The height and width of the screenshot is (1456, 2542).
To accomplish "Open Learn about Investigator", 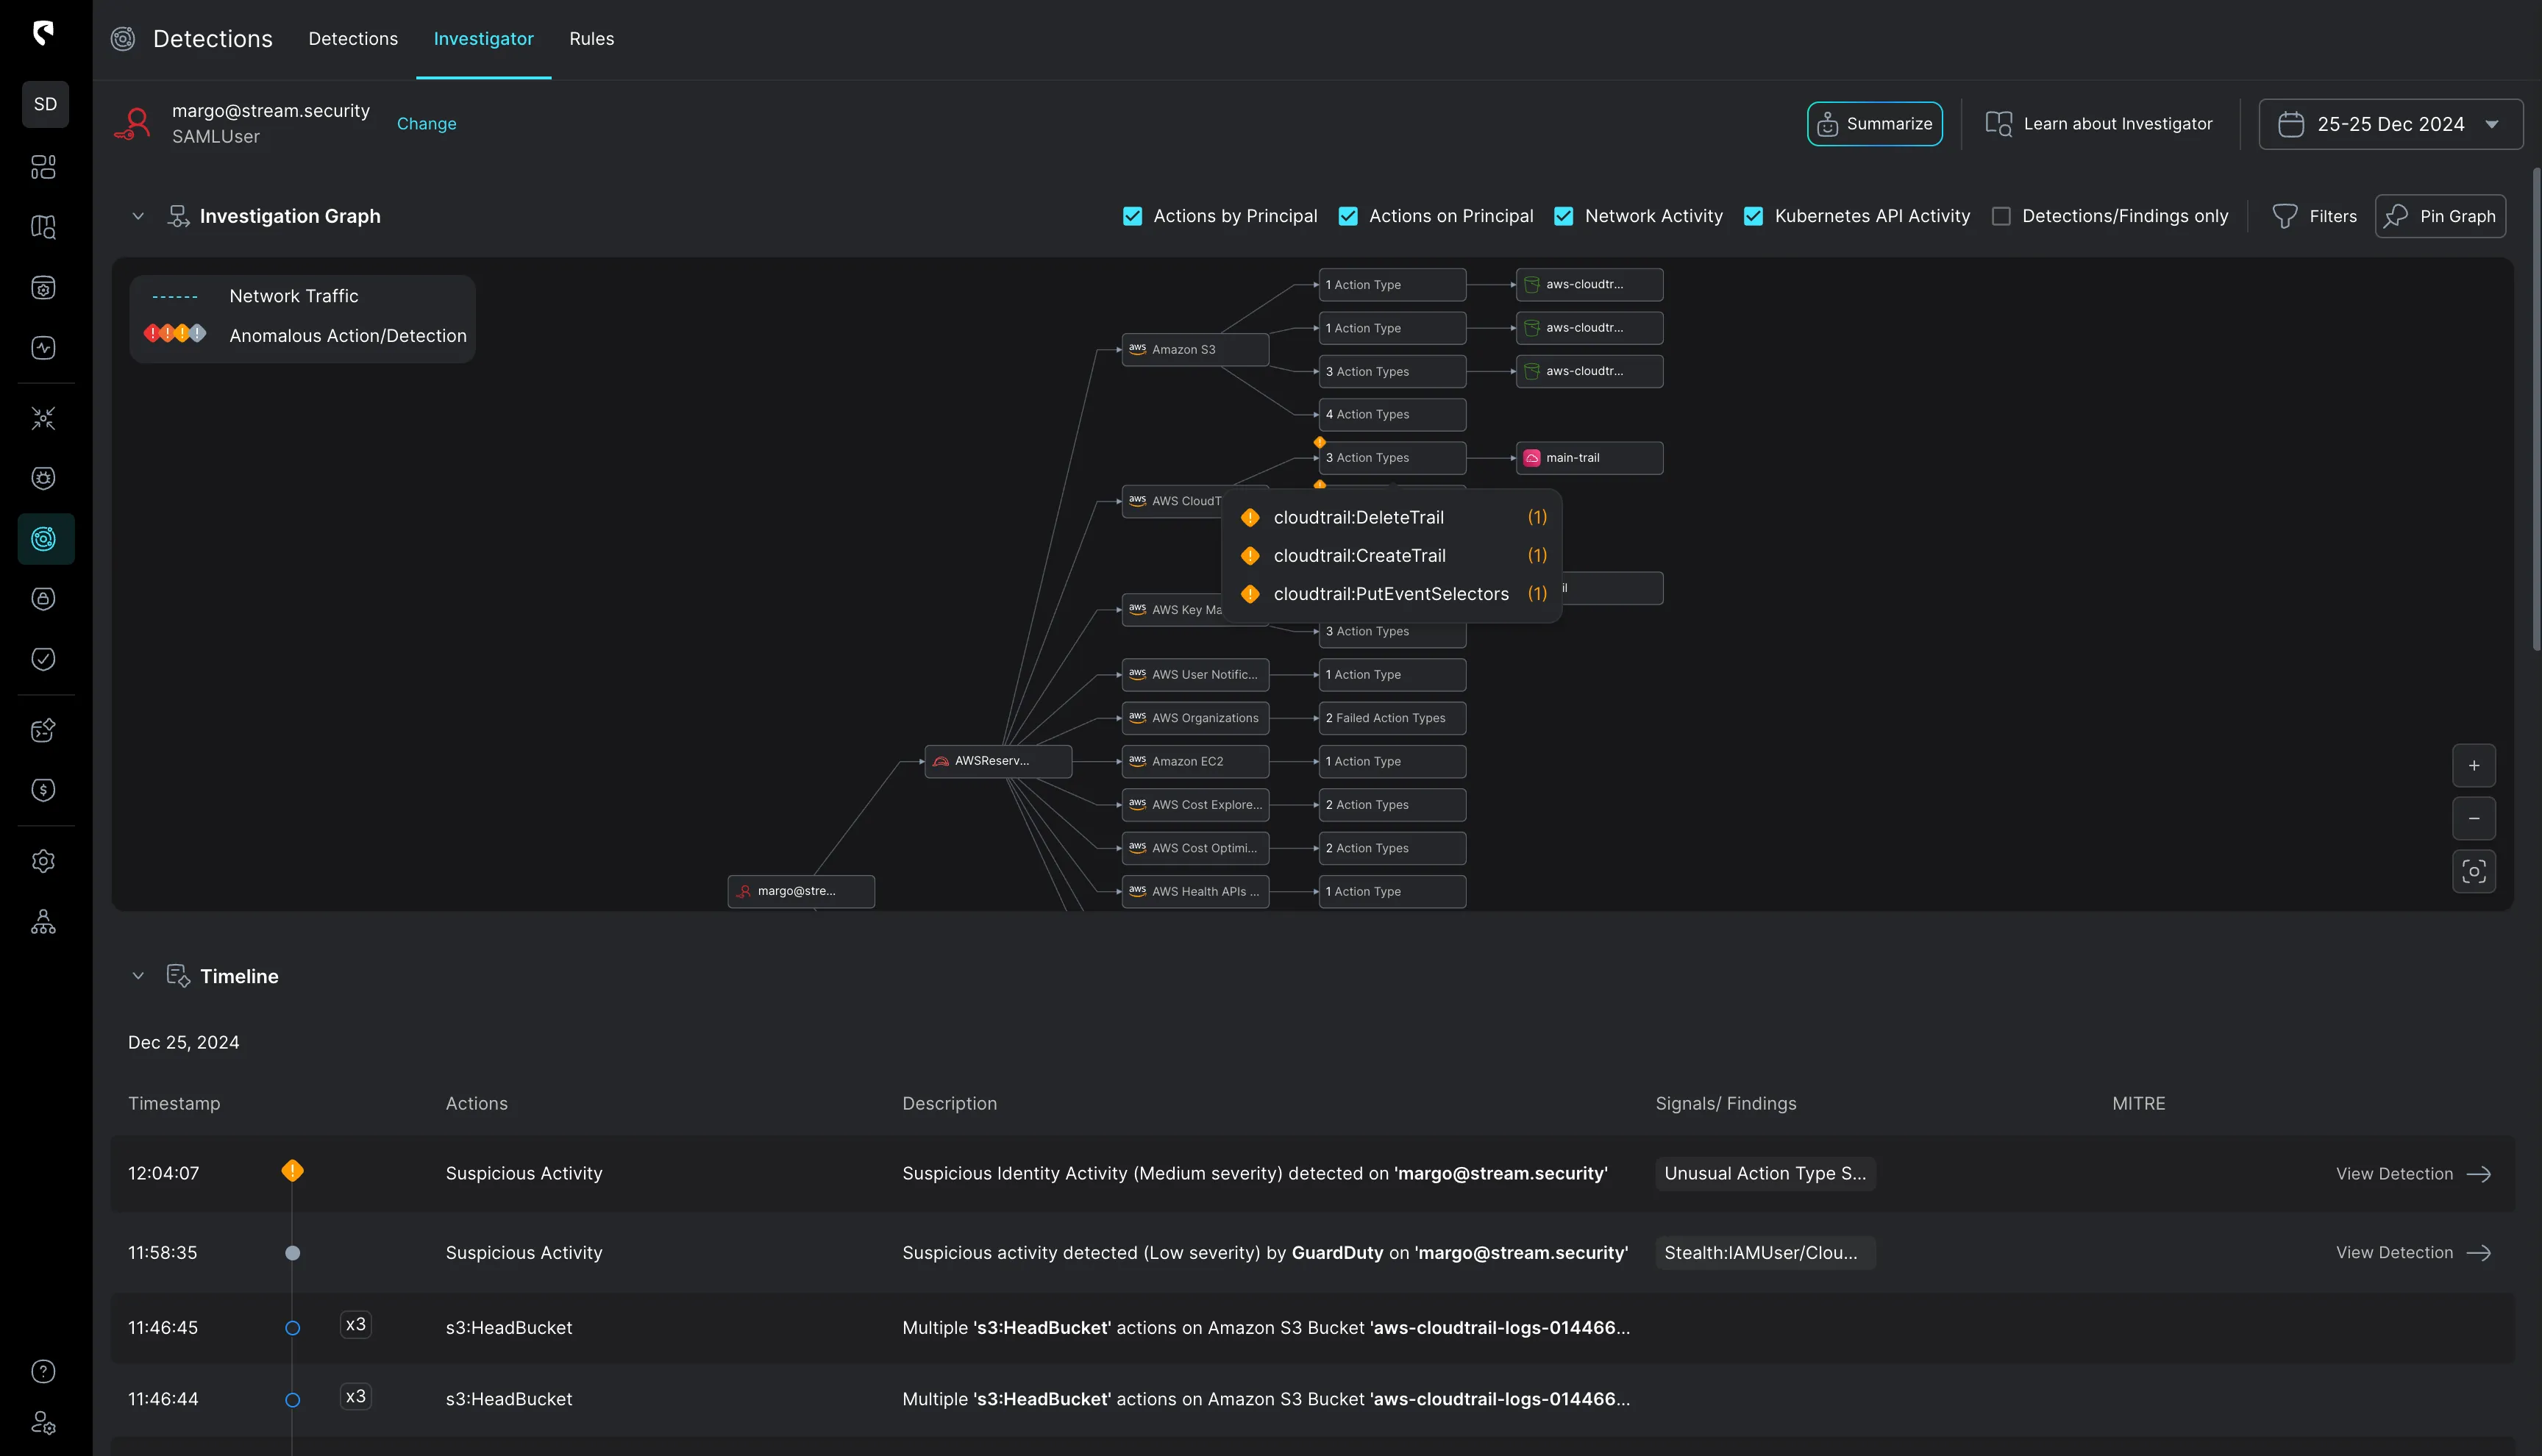I will [2099, 124].
